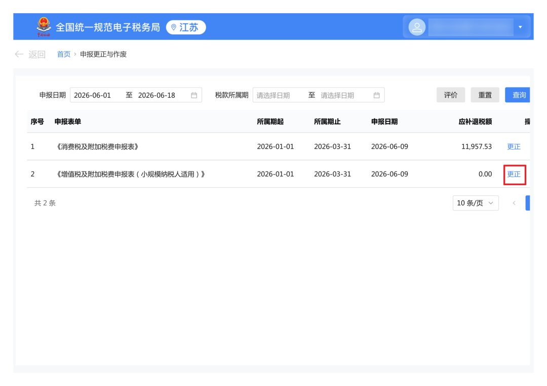This screenshot has height=386, width=547.
Task: Click 税款所属期 start date placeholder
Action: click(273, 95)
